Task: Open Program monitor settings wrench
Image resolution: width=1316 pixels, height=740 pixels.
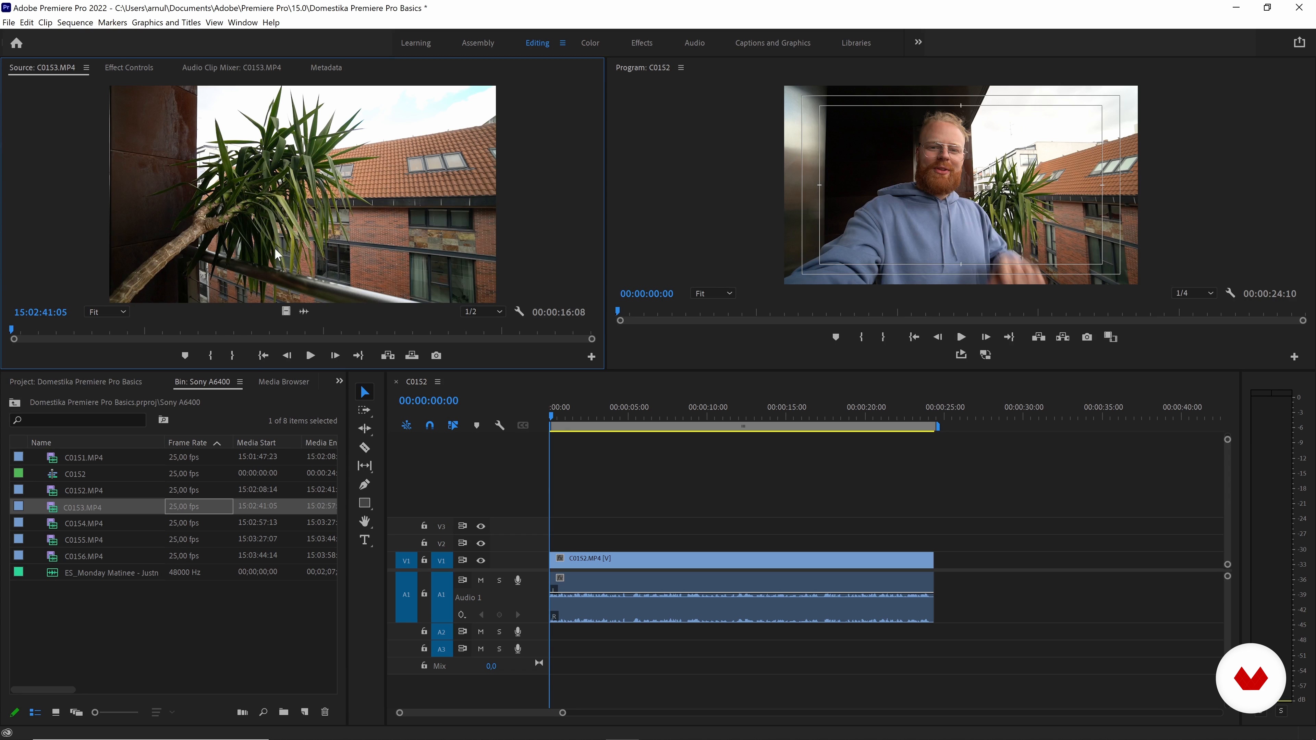Action: [1230, 293]
